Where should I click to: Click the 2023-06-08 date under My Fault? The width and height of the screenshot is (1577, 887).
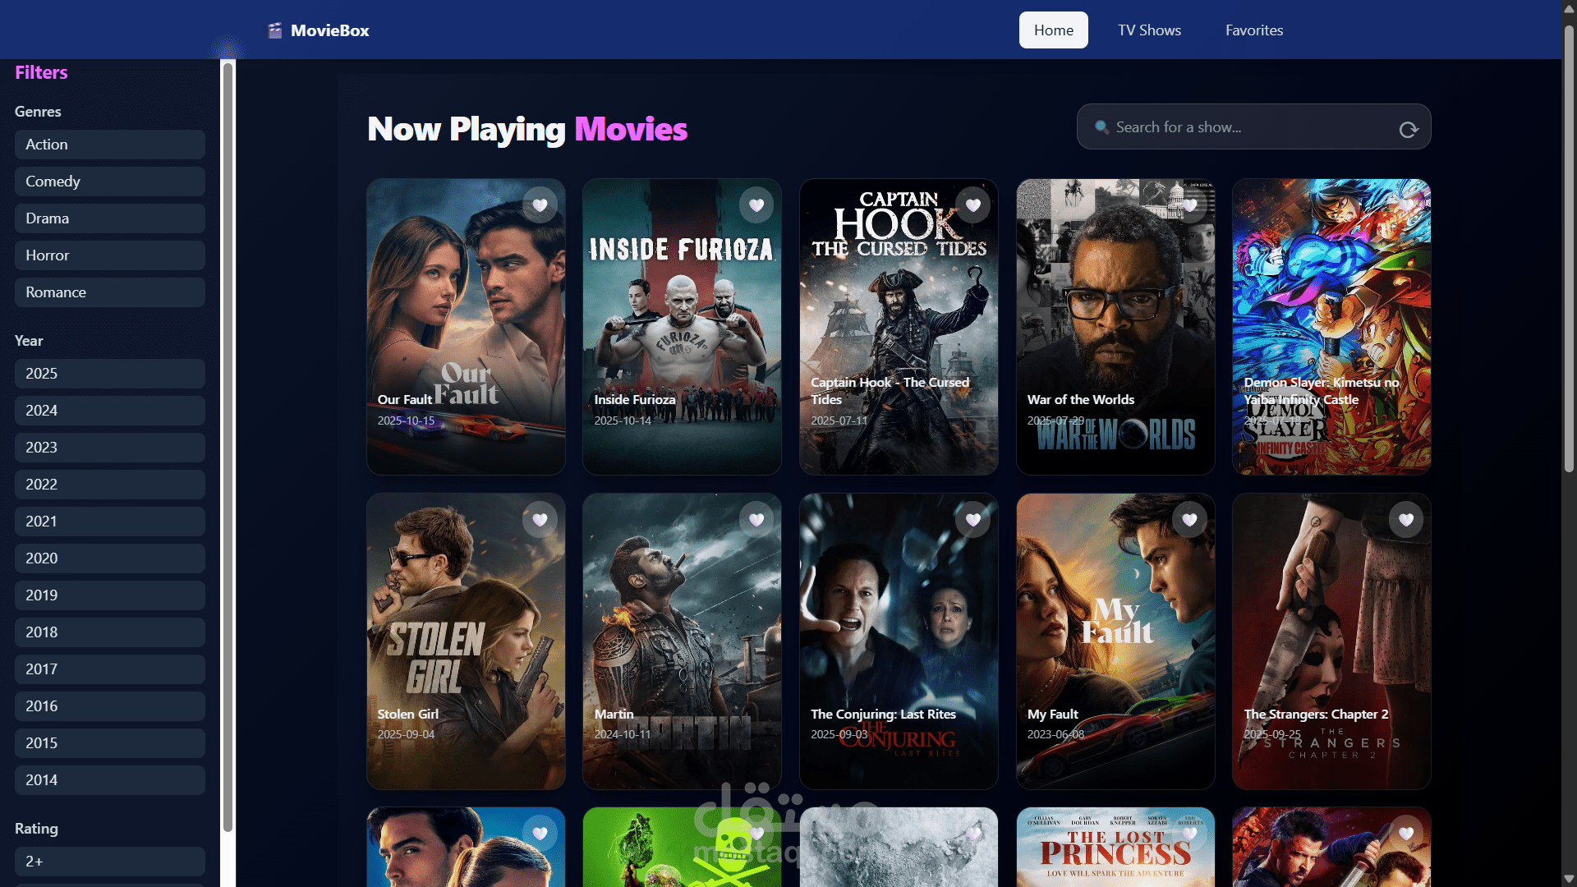click(x=1055, y=734)
